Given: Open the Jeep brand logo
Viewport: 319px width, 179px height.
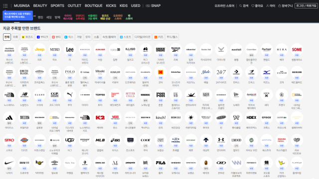Looking at the screenshot, I should pyautogui.click(x=39, y=49).
